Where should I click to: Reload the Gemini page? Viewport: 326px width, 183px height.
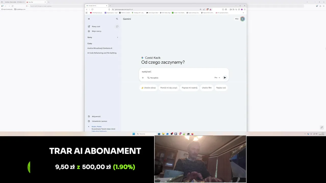pyautogui.click(x=92, y=9)
